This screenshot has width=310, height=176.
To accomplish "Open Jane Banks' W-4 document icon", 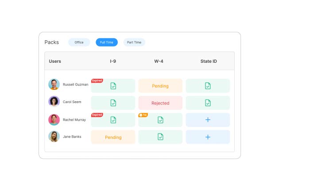I will tap(160, 137).
